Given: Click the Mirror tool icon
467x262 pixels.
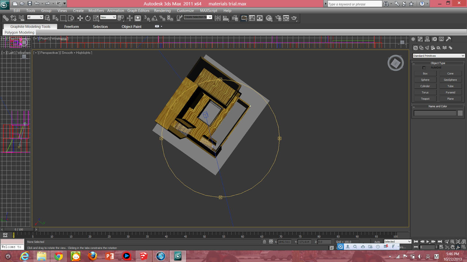Looking at the screenshot, I should pos(218,18).
